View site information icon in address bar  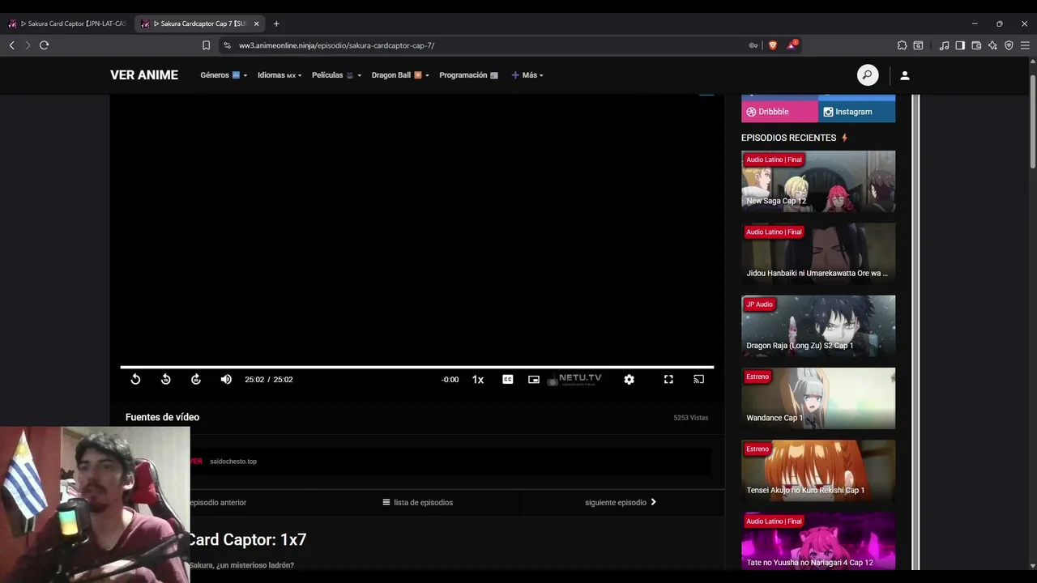tap(227, 45)
